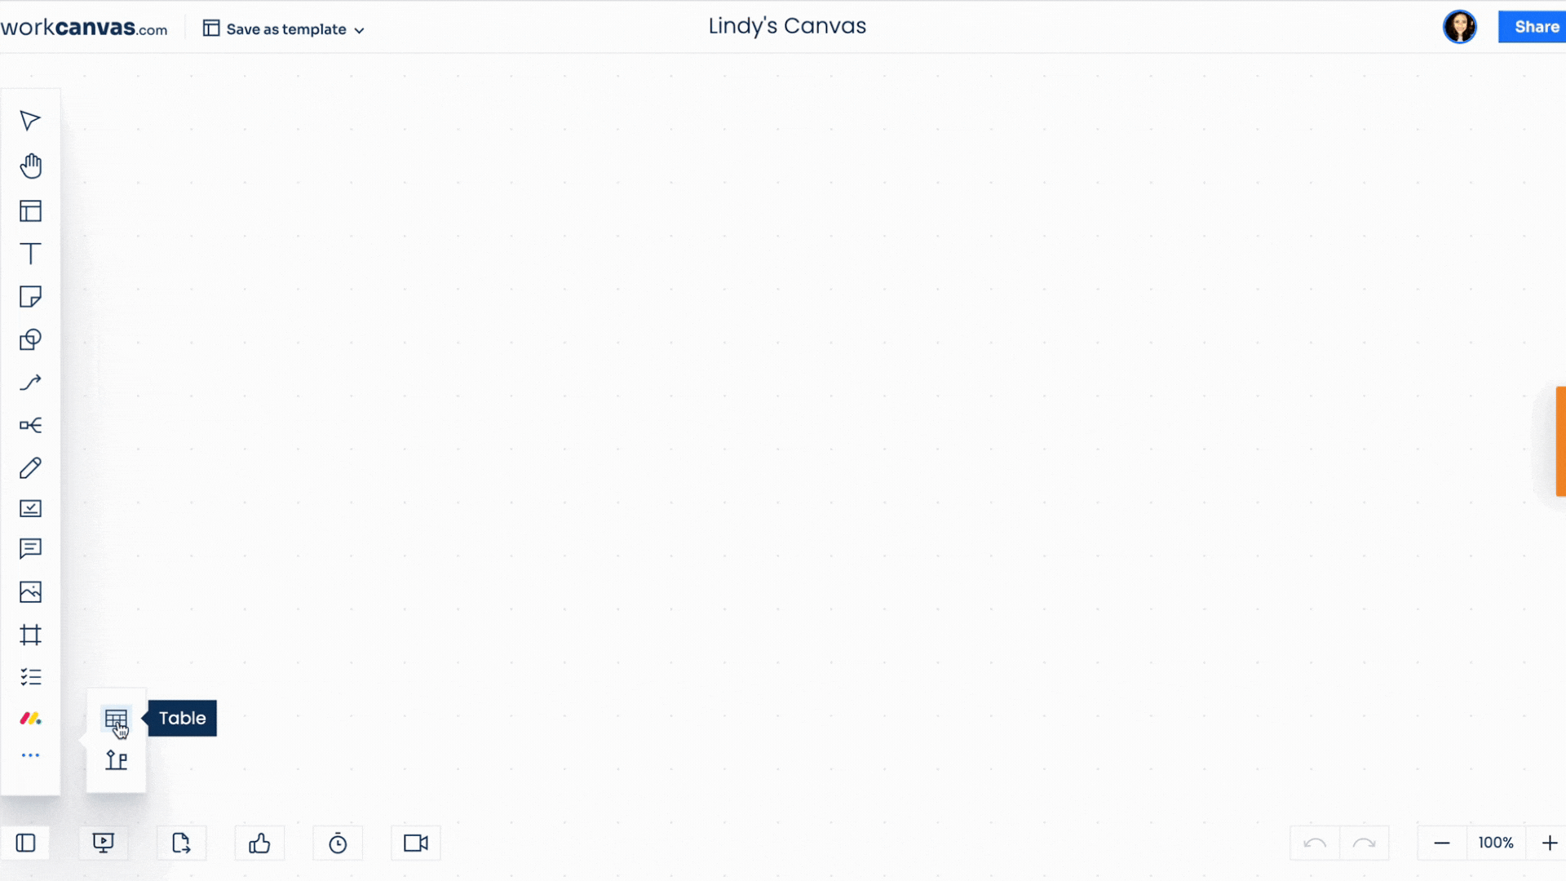Open the shapes tool
The image size is (1566, 881).
pyautogui.click(x=30, y=339)
